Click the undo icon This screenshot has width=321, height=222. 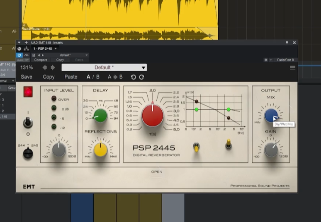tap(133, 77)
